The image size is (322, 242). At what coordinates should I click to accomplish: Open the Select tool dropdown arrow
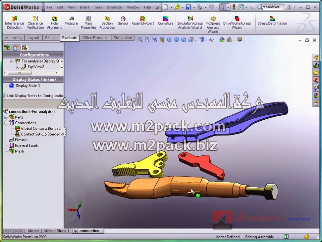[x=228, y=7]
